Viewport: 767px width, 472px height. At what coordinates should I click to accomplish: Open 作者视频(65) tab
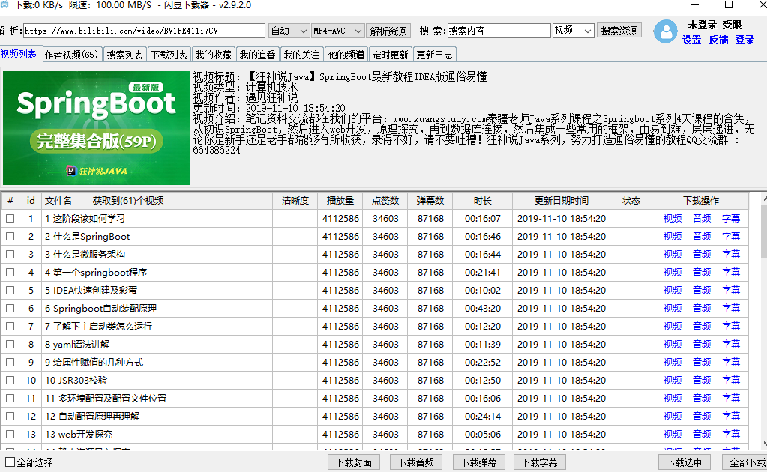pyautogui.click(x=72, y=55)
